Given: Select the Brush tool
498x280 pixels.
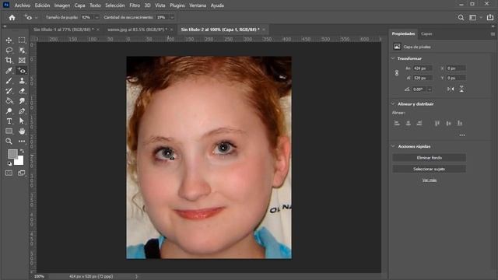Looking at the screenshot, I should coord(9,81).
